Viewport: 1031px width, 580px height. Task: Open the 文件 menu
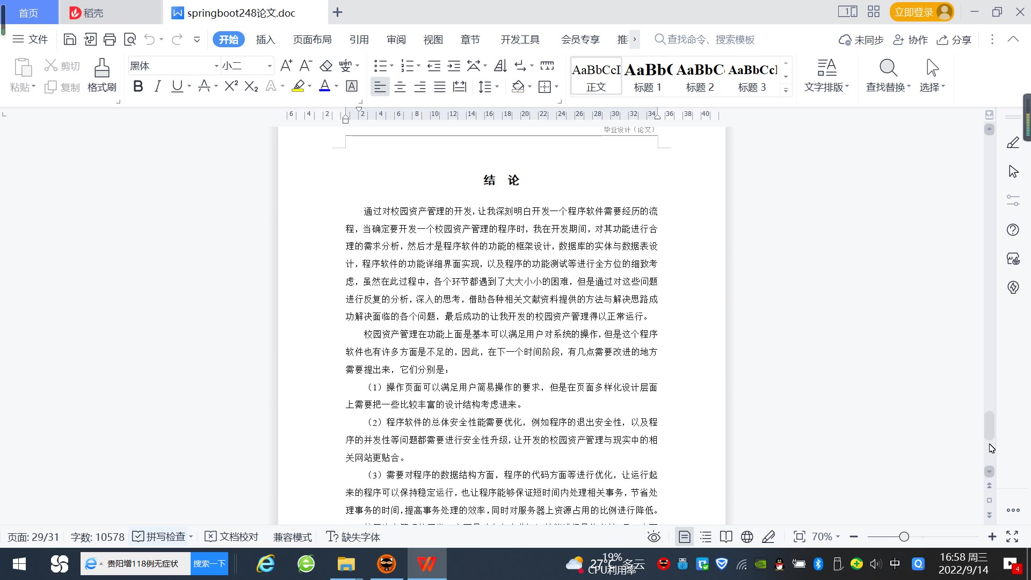pos(31,39)
